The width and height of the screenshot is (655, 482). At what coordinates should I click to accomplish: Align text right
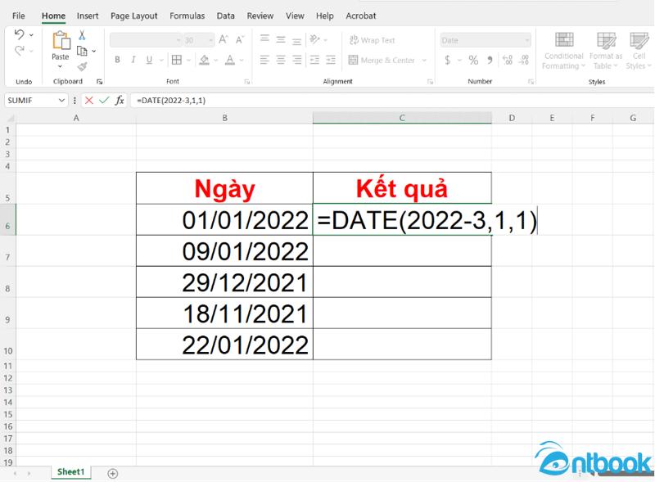(296, 60)
